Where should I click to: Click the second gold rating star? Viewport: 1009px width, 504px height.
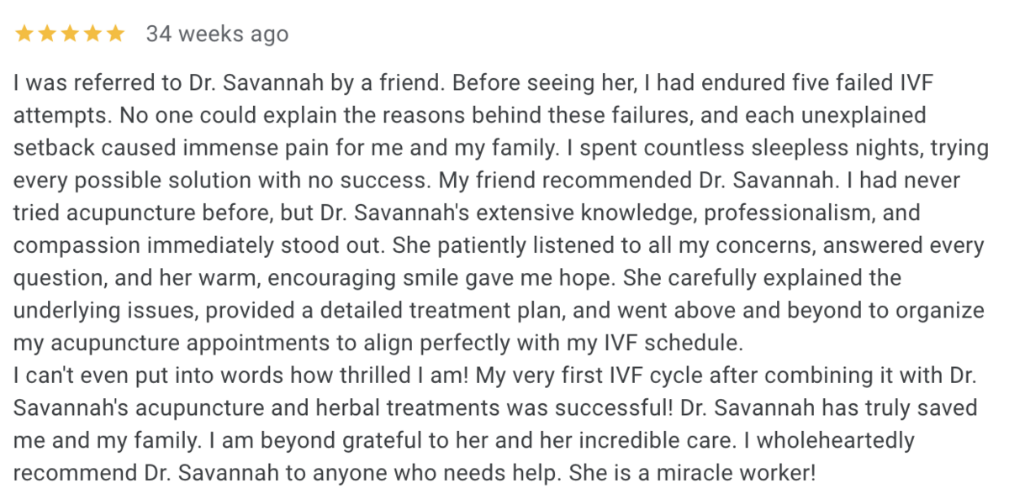tap(47, 34)
